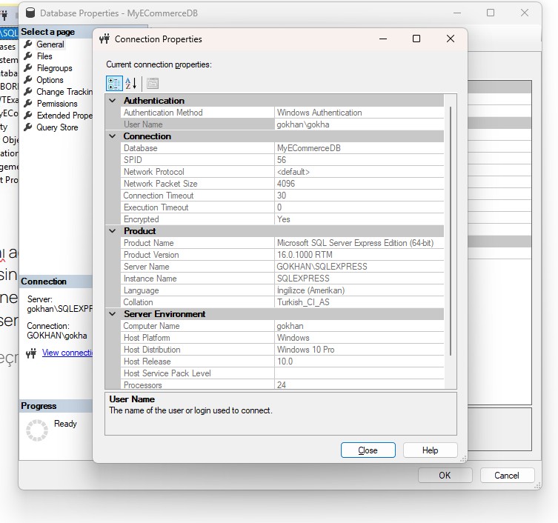
Task: Click the Help button
Action: click(430, 450)
